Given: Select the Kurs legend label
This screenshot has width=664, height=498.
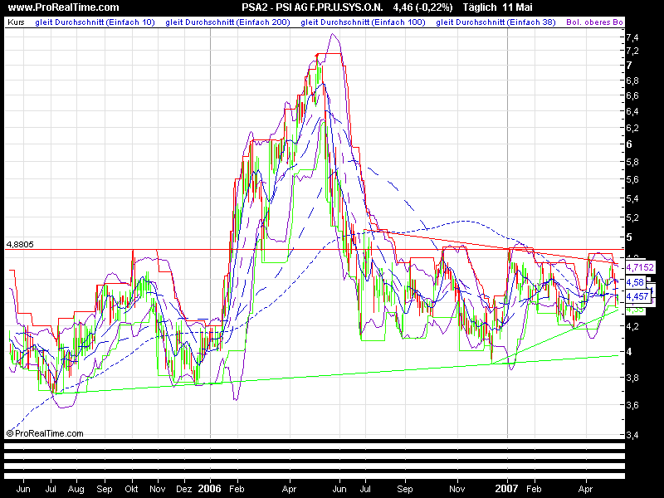Looking at the screenshot, I should 16,22.
